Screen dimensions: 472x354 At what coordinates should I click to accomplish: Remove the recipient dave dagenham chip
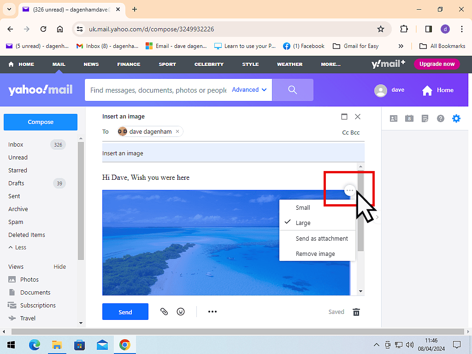click(177, 131)
